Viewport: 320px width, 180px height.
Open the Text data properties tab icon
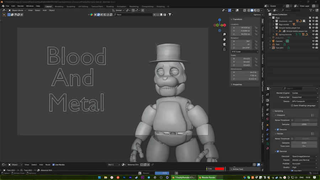point(267,144)
